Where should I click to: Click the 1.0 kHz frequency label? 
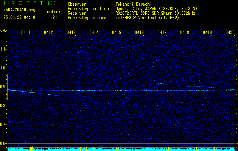[3, 68]
